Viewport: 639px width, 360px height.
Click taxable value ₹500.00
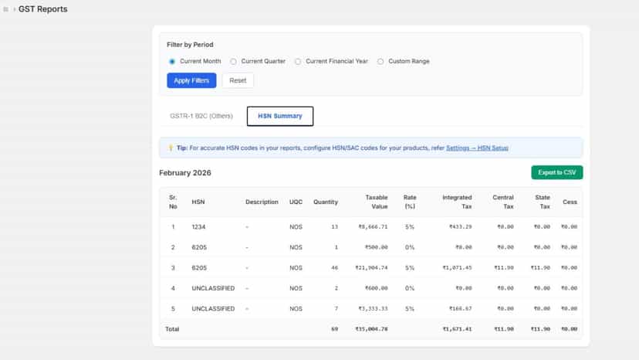click(376, 247)
